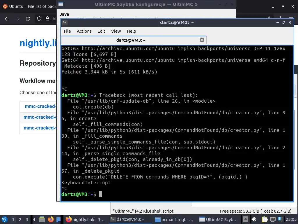Screen dimensions: 298x224
Task: Click the 'Java' heading in UltimMC window
Action: pos(64,14)
